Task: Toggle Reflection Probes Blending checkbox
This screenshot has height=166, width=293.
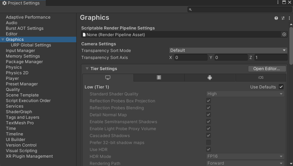Action: pyautogui.click(x=209, y=108)
